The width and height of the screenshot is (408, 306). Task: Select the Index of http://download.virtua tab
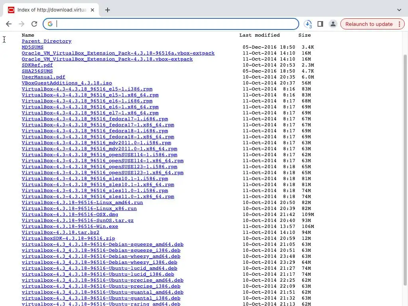[51, 10]
